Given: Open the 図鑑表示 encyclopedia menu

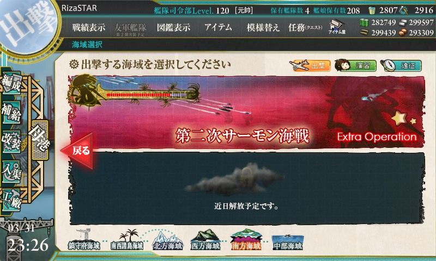Looking at the screenshot, I should pyautogui.click(x=173, y=27).
